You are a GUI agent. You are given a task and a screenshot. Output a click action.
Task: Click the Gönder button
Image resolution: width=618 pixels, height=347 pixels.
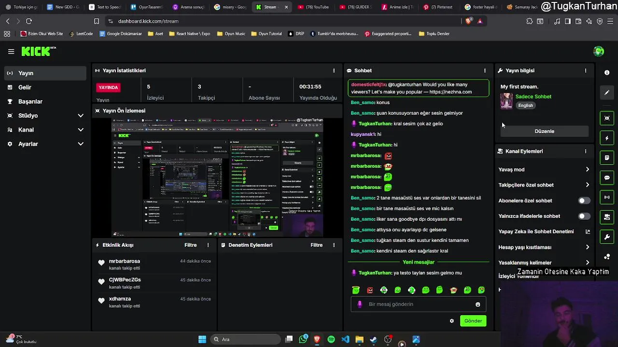(x=473, y=321)
